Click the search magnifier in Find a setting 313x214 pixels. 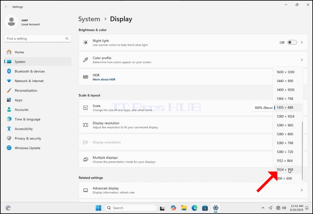(x=67, y=39)
